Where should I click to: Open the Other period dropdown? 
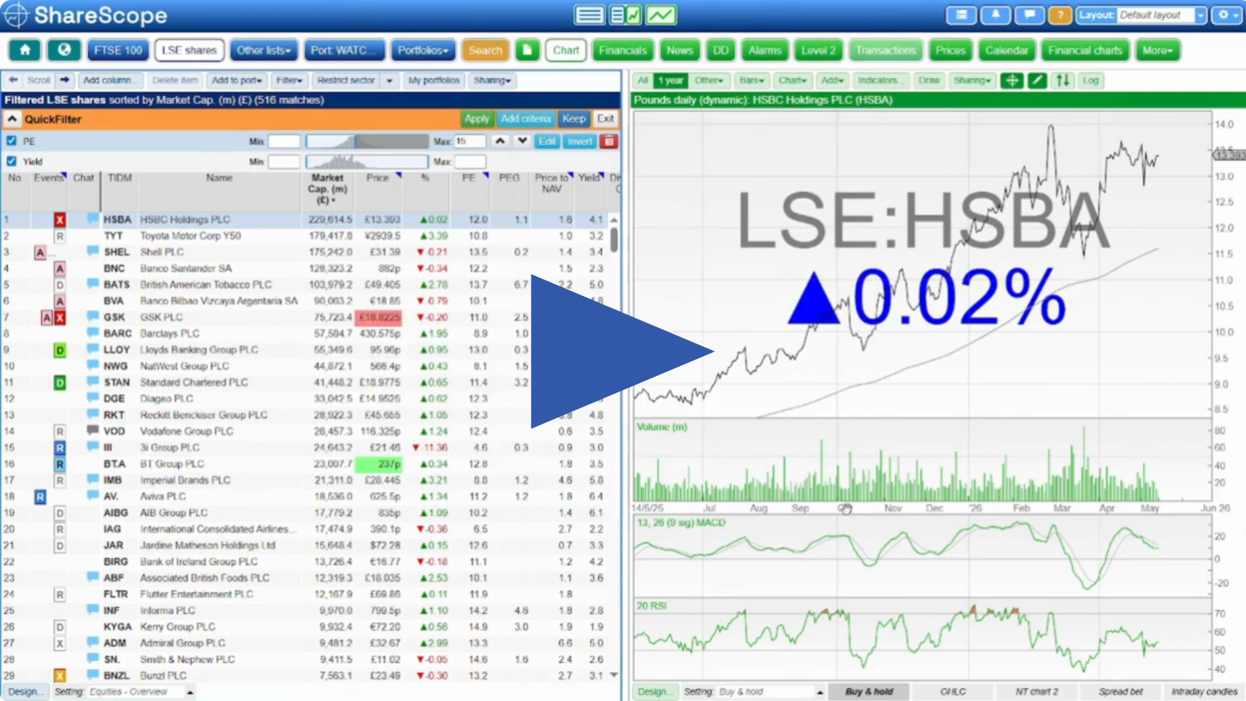point(709,80)
